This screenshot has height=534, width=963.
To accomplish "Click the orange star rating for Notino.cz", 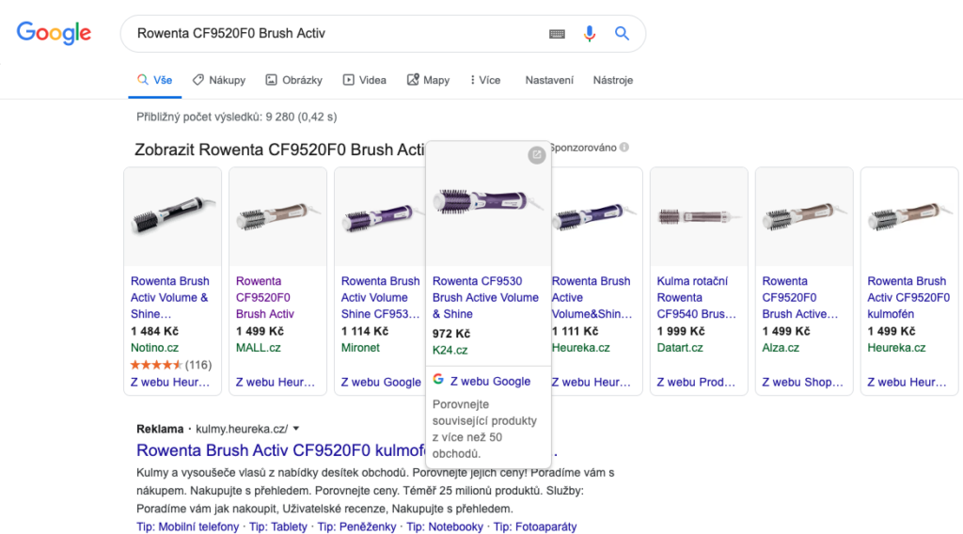I will pyautogui.click(x=156, y=365).
